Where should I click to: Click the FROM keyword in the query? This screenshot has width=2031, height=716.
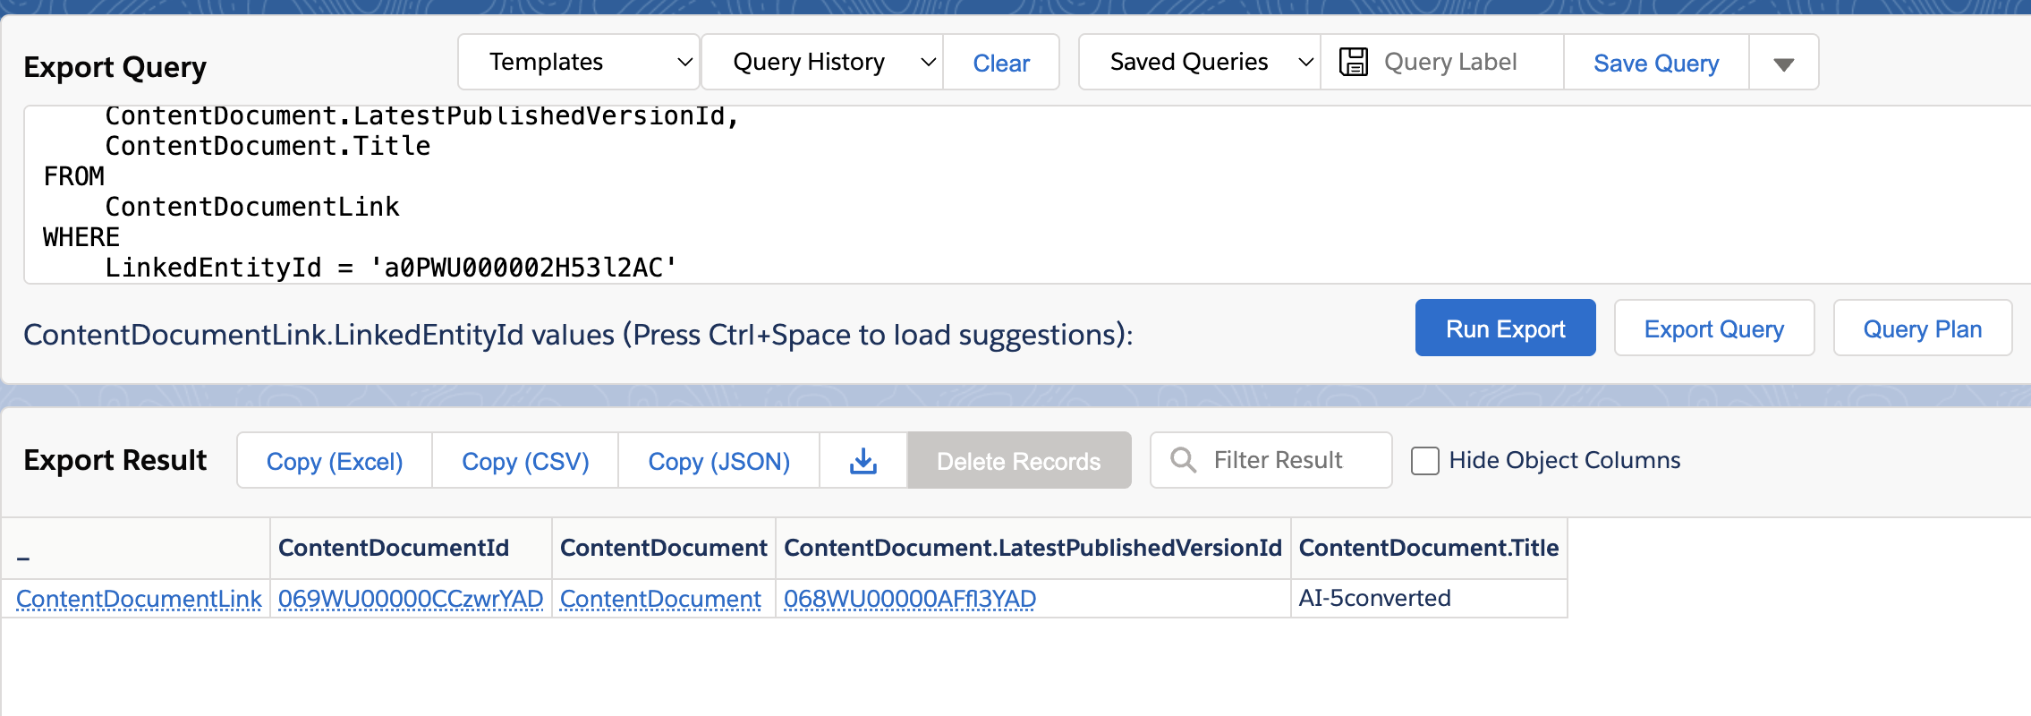pyautogui.click(x=74, y=176)
